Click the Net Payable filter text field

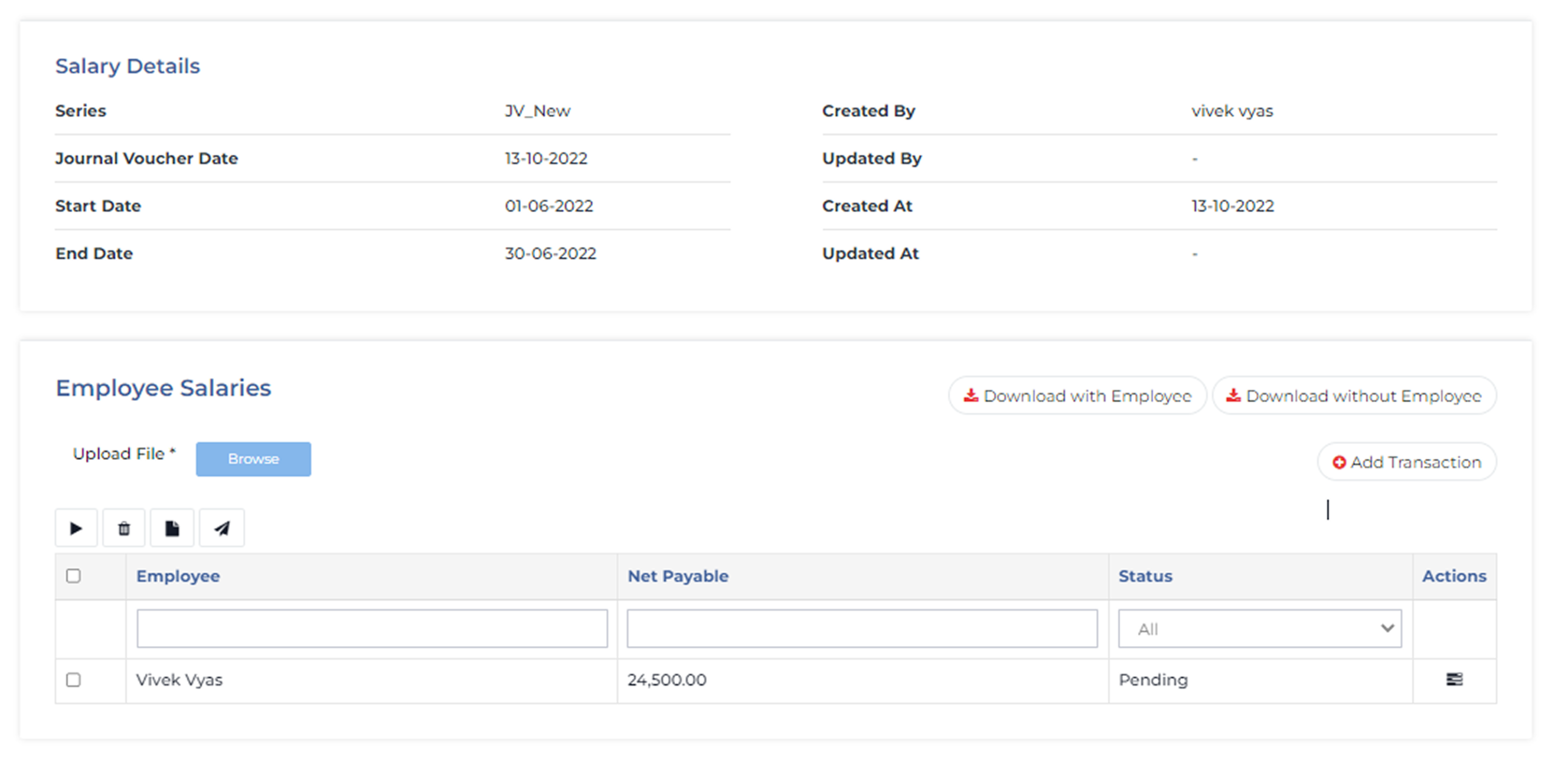point(862,628)
